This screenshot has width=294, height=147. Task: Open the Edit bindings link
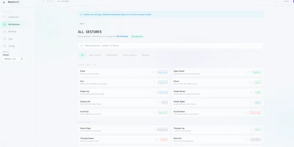click(122, 36)
